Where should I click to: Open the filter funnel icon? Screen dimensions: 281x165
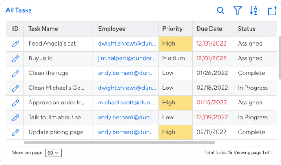point(238,10)
